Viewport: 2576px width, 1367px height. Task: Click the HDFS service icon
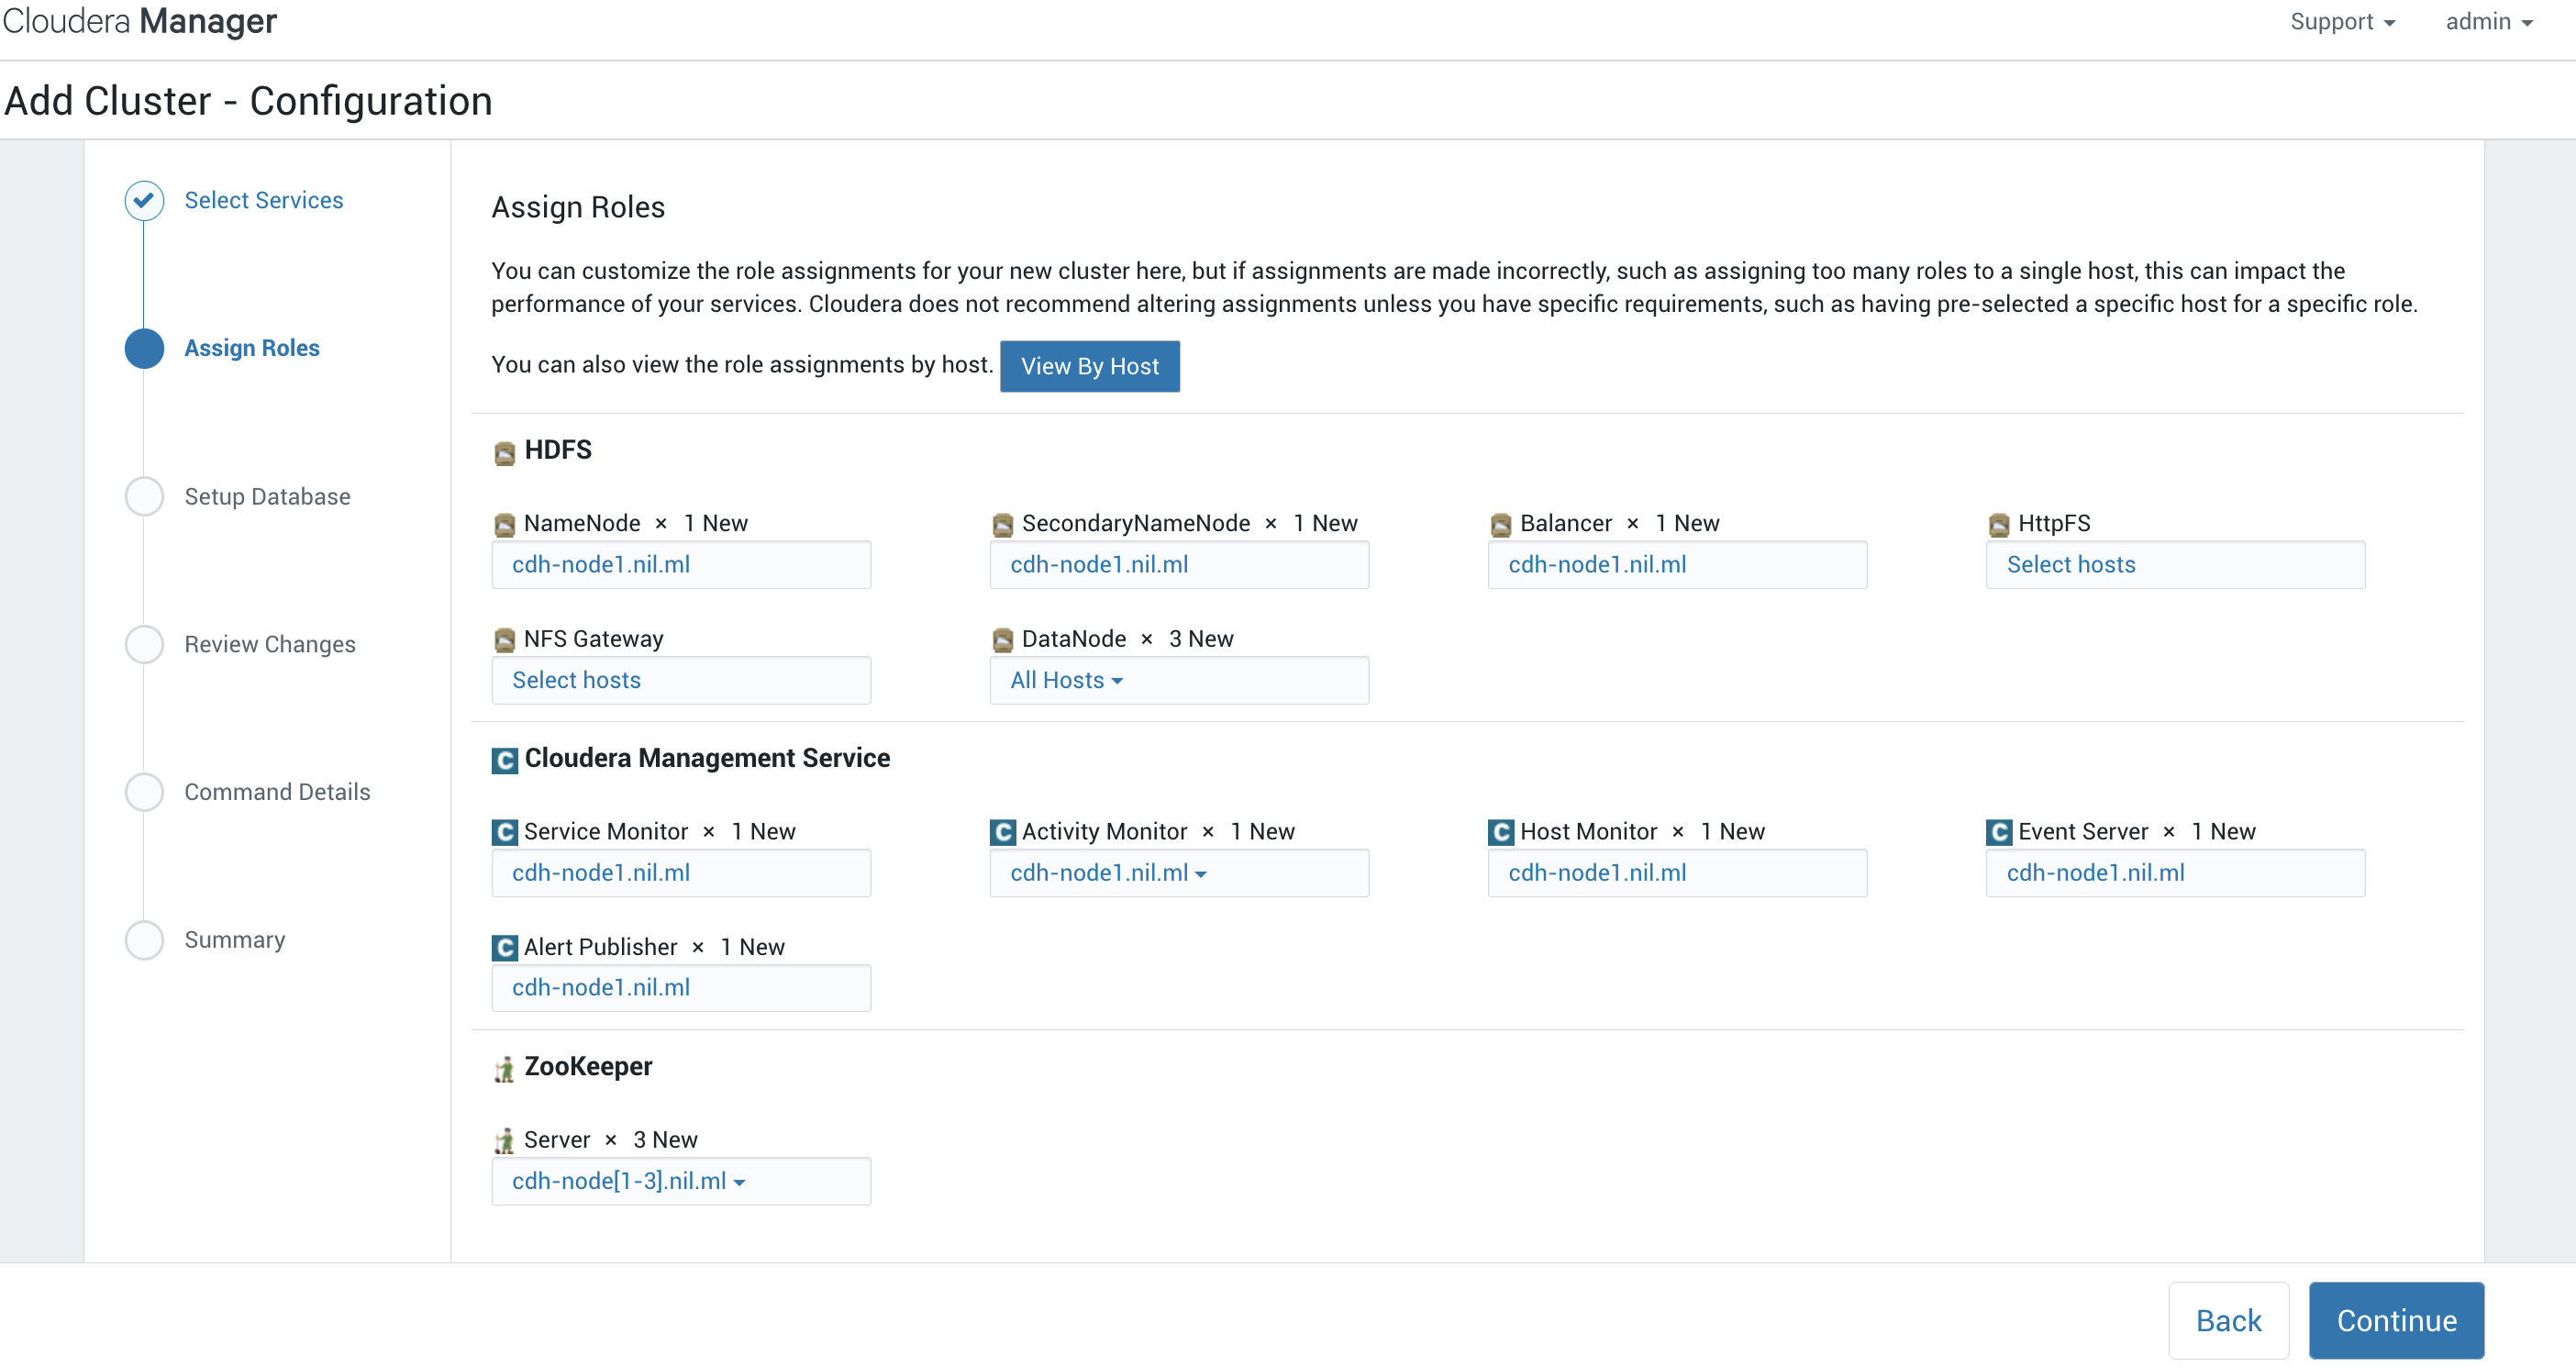click(x=504, y=452)
